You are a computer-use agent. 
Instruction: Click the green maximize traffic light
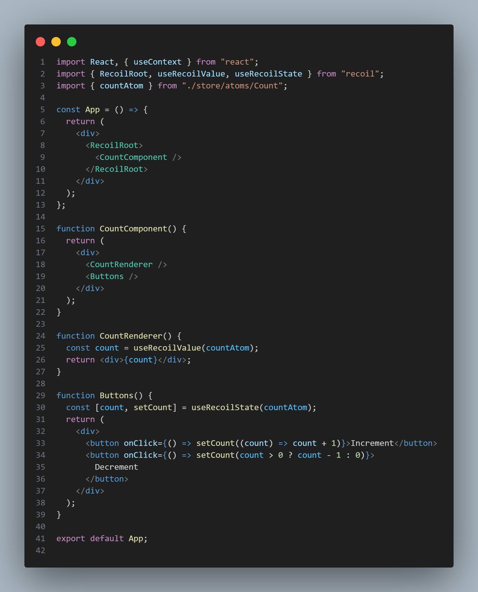click(71, 41)
